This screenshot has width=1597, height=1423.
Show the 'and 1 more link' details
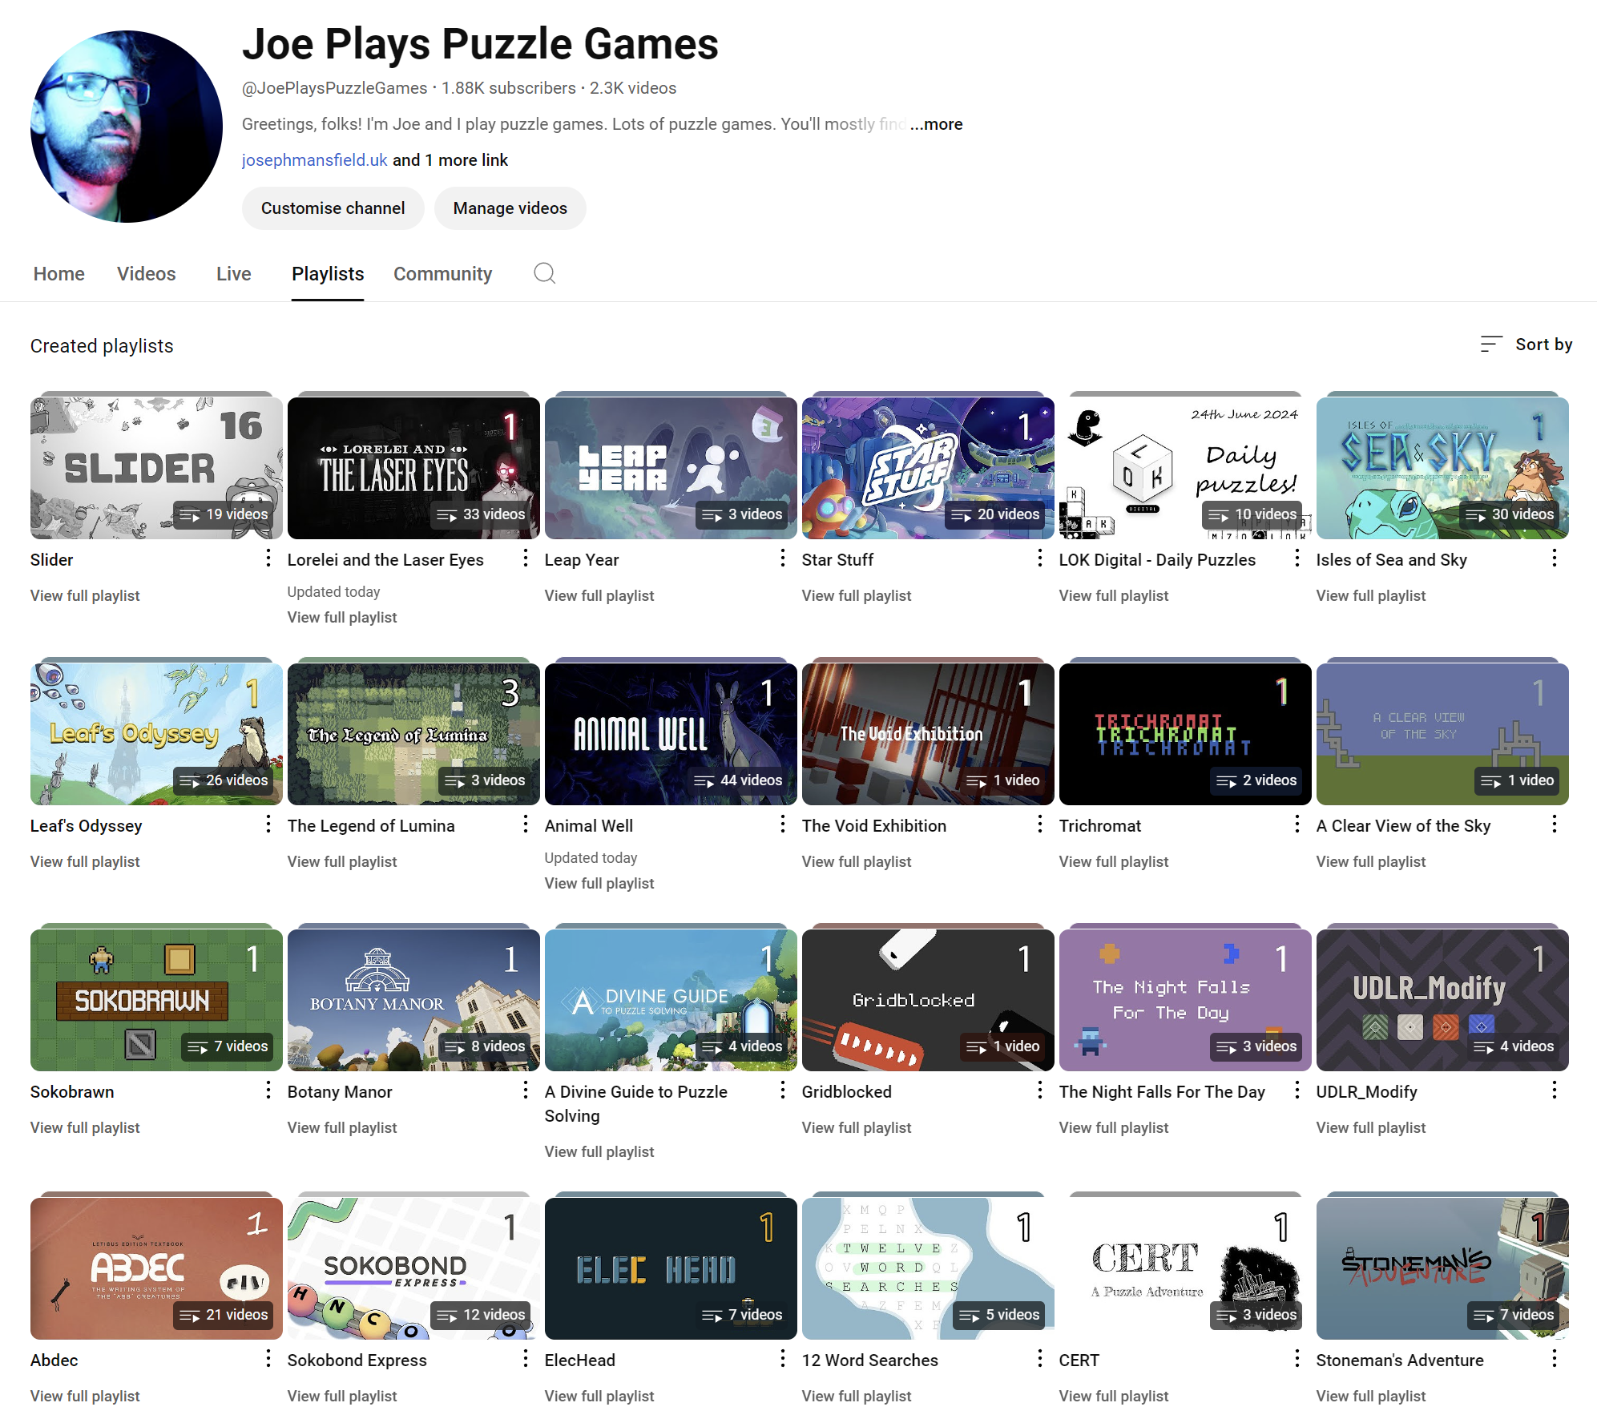tap(450, 160)
